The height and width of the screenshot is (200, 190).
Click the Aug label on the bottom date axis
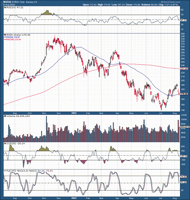(x=175, y=198)
